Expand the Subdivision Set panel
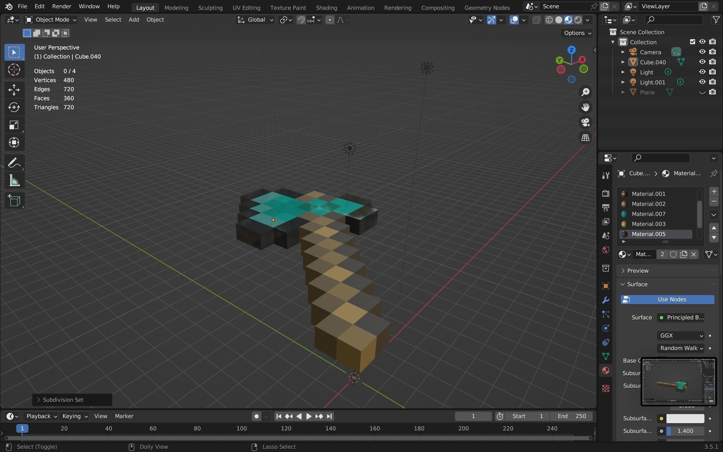Screen dimensions: 723x452 pyautogui.click(x=72, y=400)
